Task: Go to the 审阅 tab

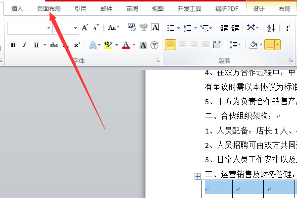Action: (x=132, y=9)
